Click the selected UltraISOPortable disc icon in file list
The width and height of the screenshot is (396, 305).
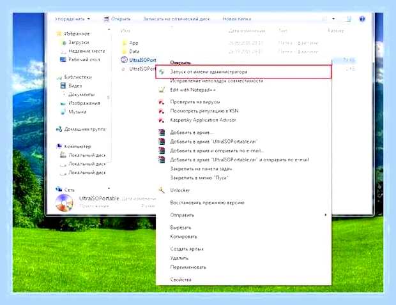(125, 60)
